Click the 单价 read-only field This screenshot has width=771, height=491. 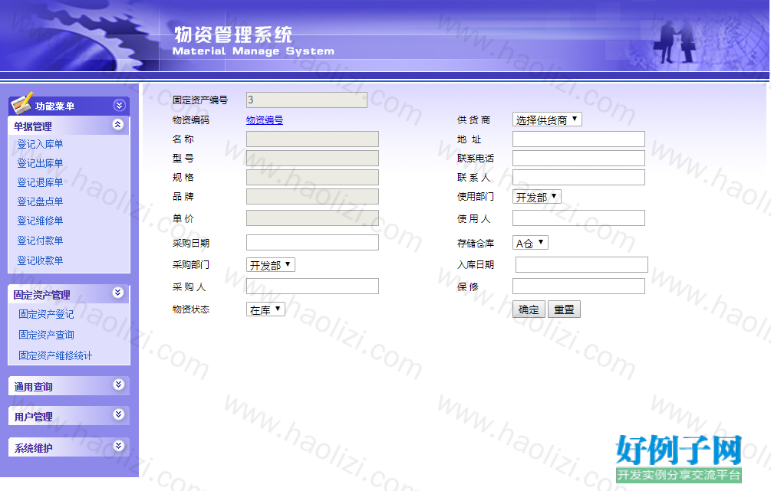(x=313, y=218)
